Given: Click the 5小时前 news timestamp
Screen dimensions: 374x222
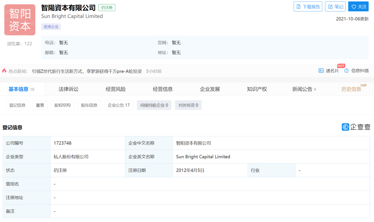Looking at the screenshot, I should click(x=154, y=71).
